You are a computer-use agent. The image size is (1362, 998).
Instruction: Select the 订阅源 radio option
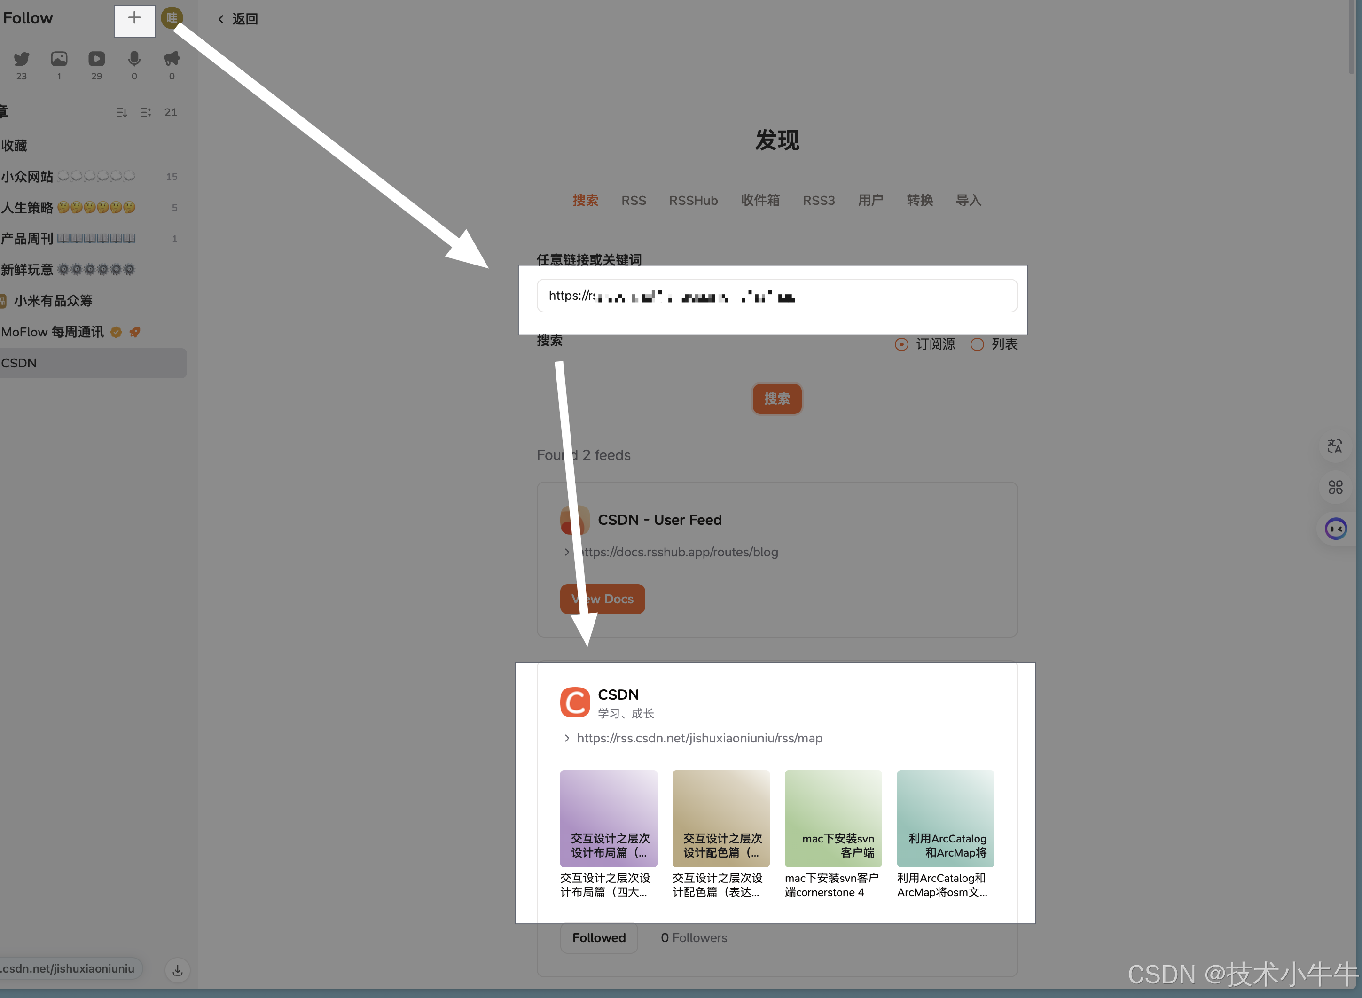(901, 344)
